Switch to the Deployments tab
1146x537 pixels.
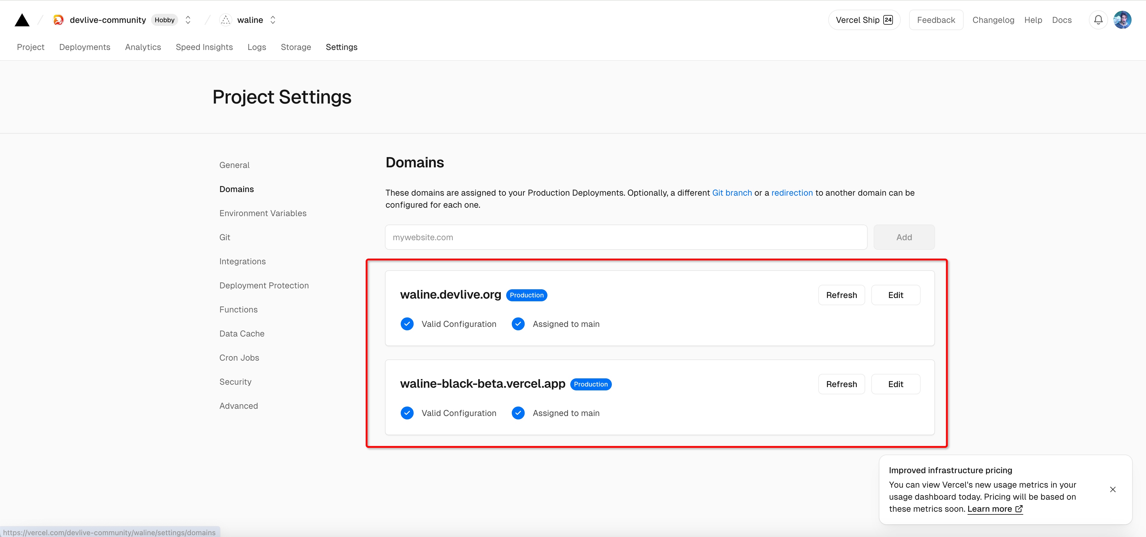point(85,47)
